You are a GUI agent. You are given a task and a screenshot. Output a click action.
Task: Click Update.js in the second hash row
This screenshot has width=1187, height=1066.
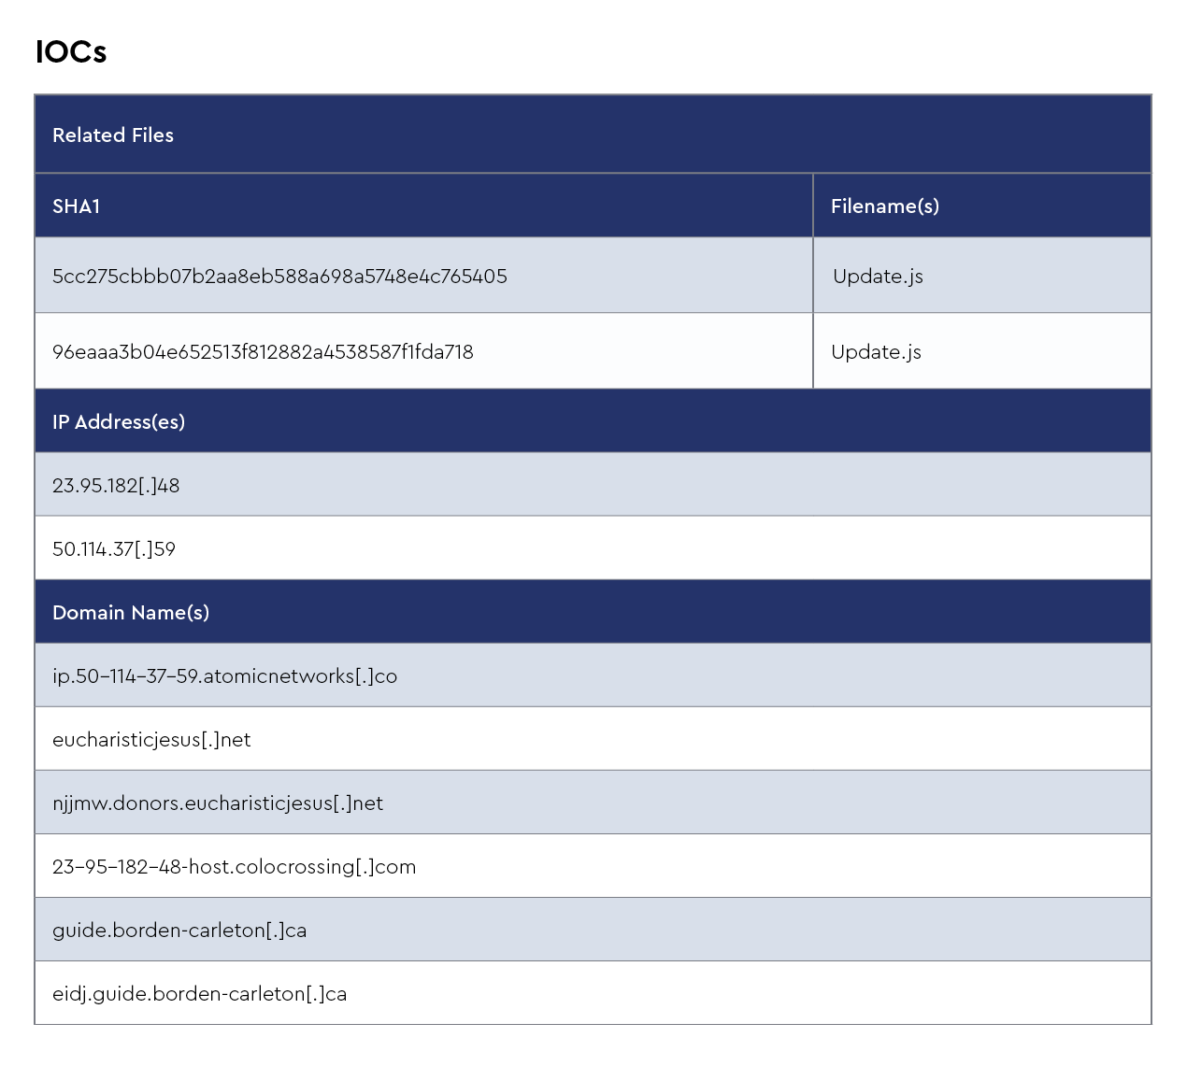coord(876,352)
